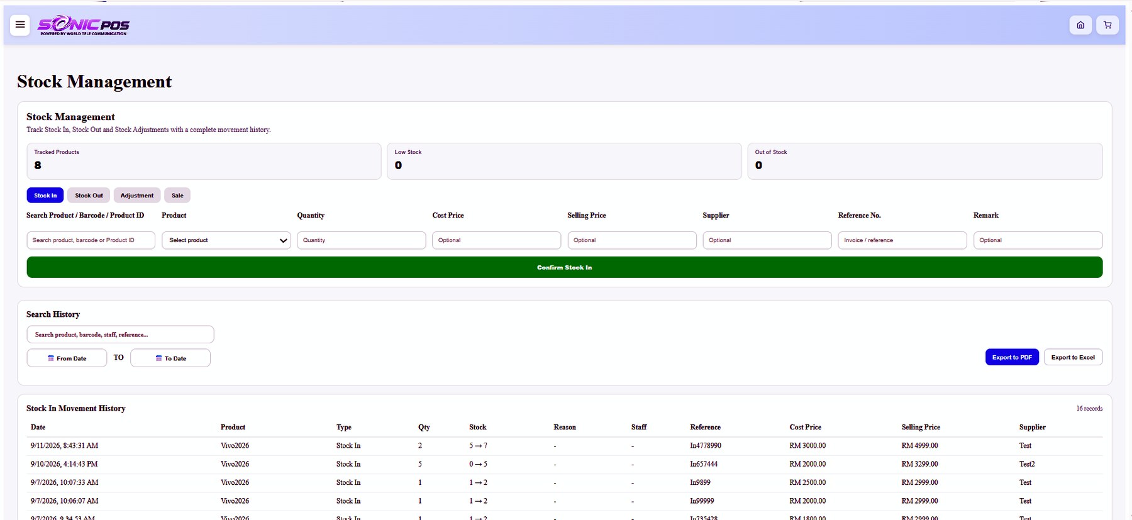Click the 16 records label
This screenshot has height=520, width=1132.
(1089, 409)
